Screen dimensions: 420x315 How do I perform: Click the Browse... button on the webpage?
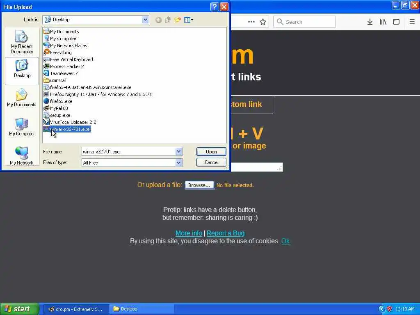click(x=199, y=185)
